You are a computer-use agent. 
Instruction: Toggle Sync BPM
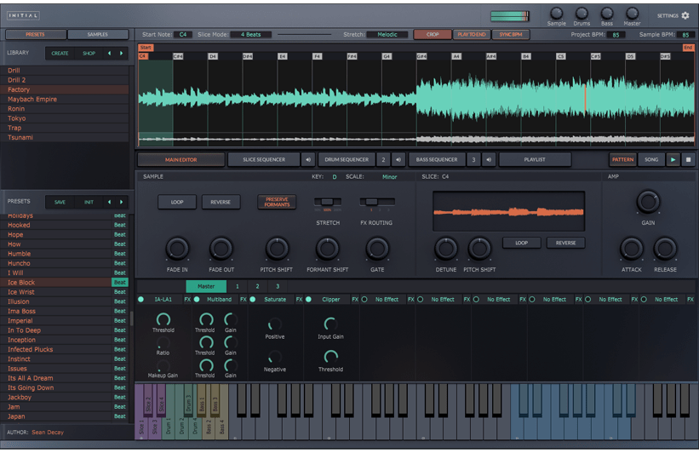coord(511,34)
